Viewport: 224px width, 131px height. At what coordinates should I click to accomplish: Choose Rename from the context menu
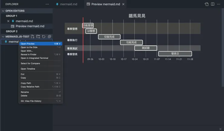click(41, 92)
